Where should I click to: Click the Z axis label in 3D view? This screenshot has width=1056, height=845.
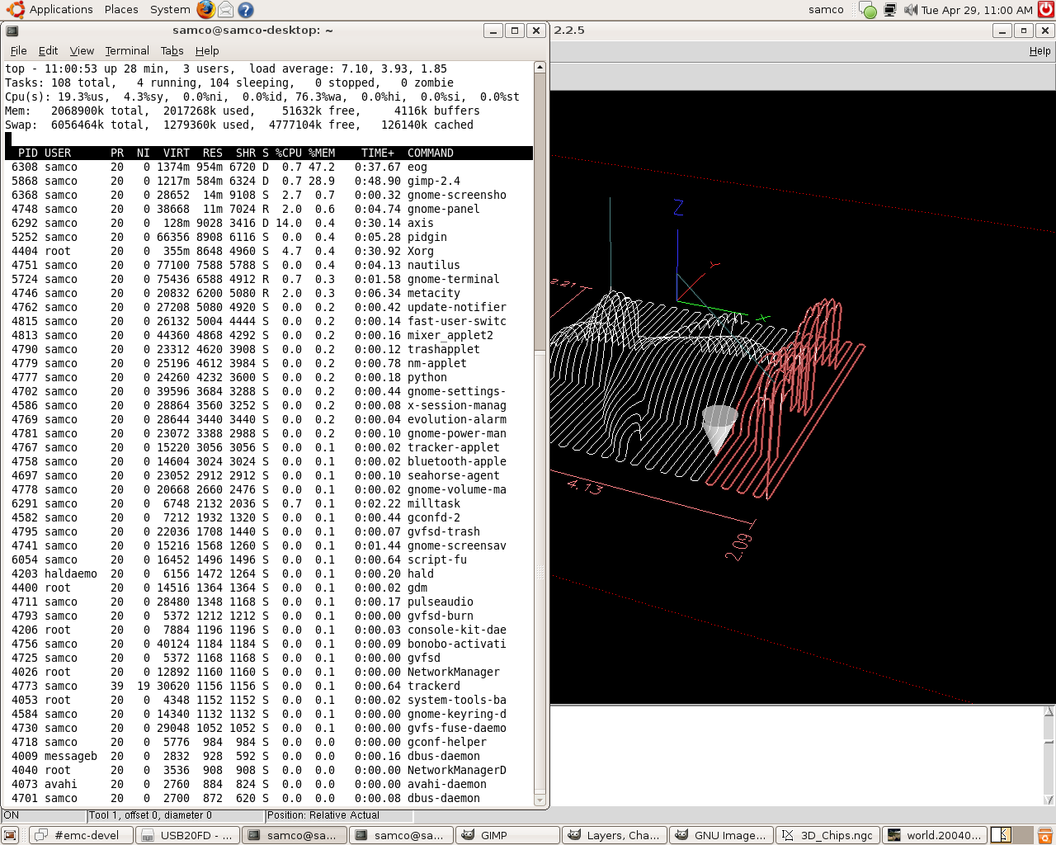point(678,207)
